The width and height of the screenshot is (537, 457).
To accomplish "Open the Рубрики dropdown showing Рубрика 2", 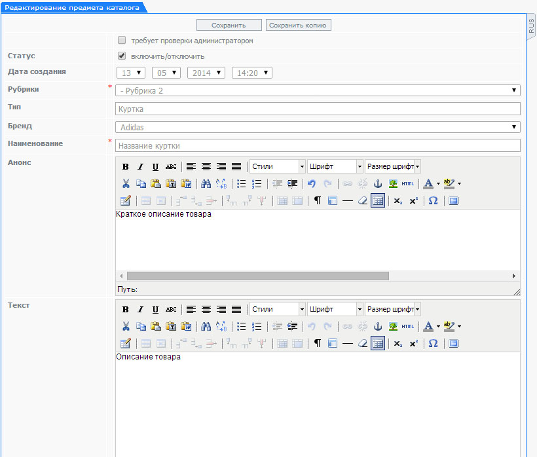I will coord(318,90).
